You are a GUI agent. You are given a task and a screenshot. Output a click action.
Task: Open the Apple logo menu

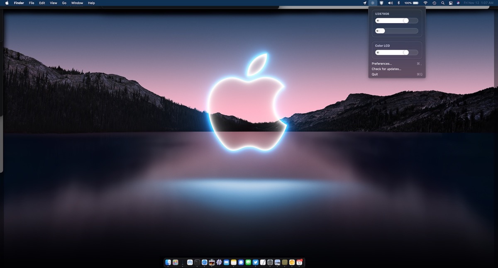7,3
